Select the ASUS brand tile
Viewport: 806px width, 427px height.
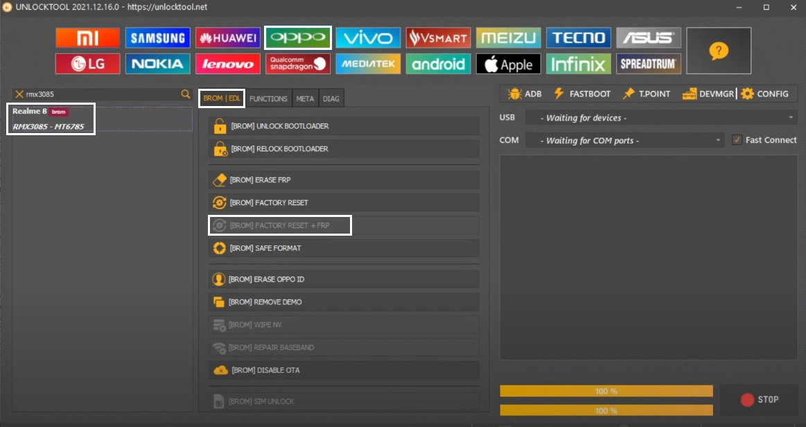pos(649,38)
